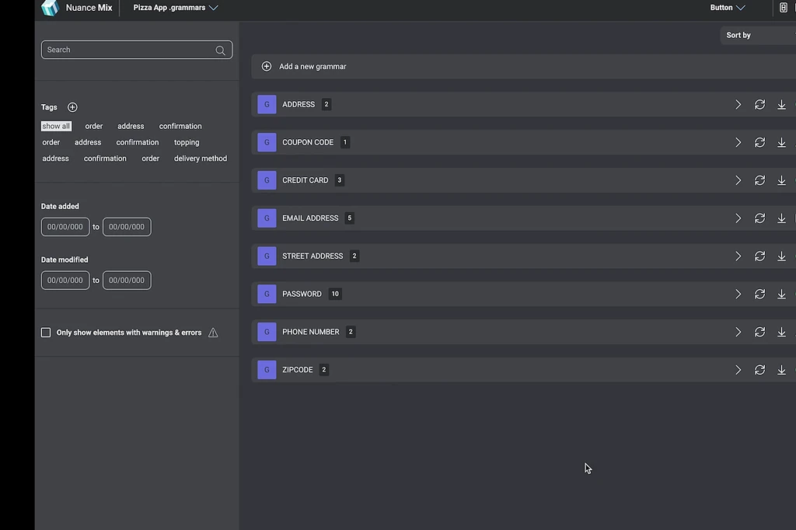Open Pizza App .grammars dropdown

pyautogui.click(x=176, y=8)
